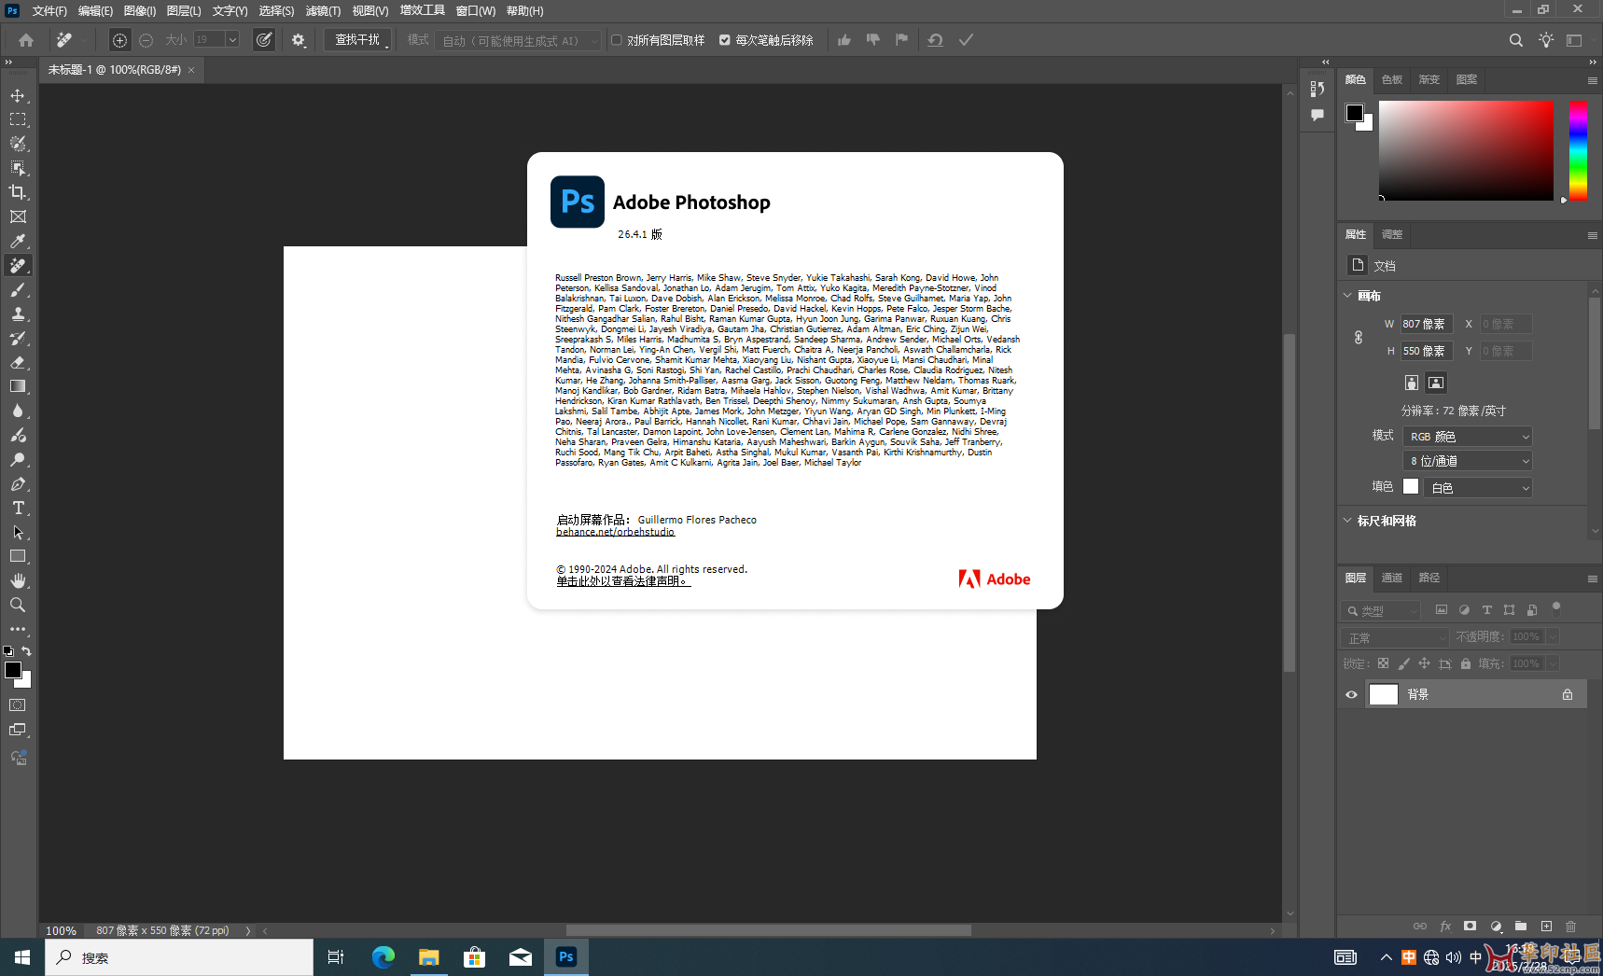
Task: Select the Zoom tool
Action: (18, 605)
